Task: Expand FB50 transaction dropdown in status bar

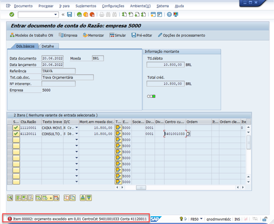Action: (201, 219)
